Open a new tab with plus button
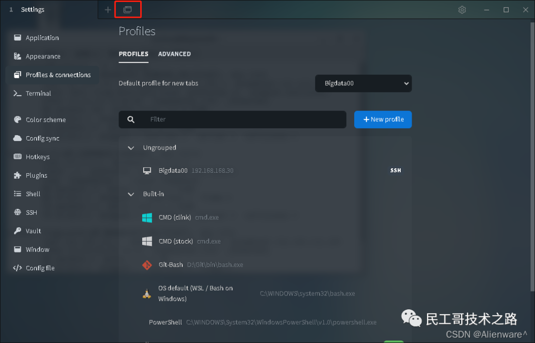This screenshot has height=343, width=535. [x=107, y=9]
